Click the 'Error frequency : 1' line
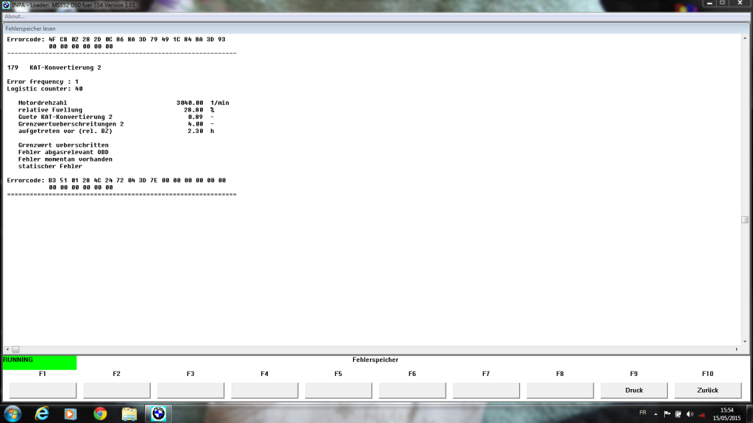The image size is (753, 423). [x=43, y=82]
